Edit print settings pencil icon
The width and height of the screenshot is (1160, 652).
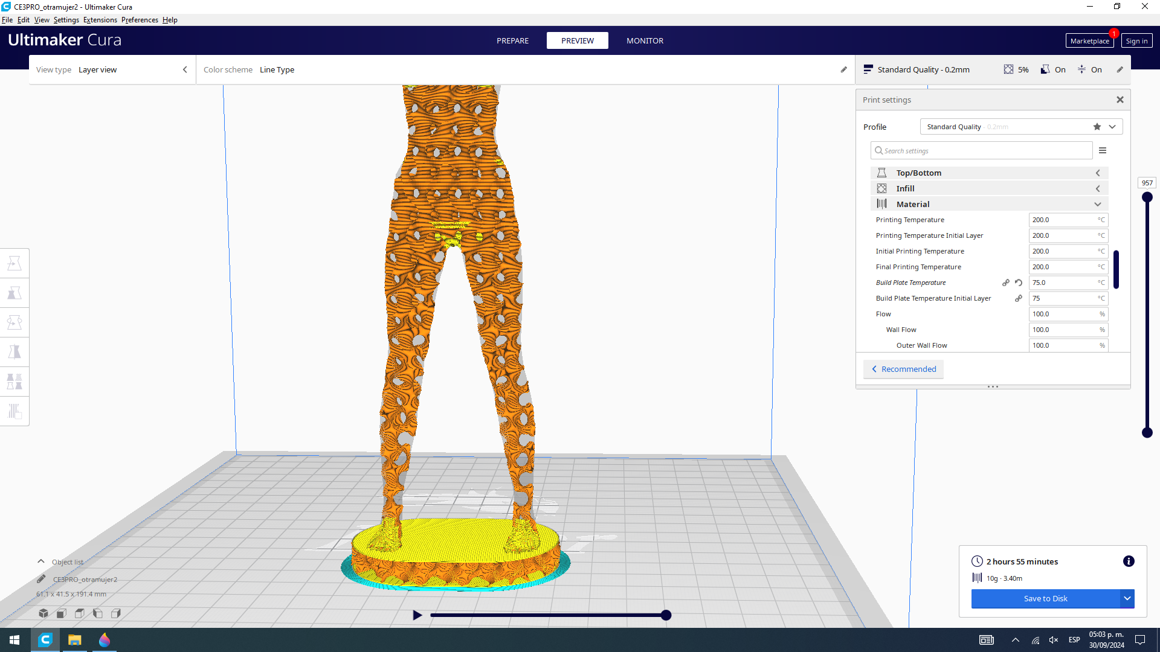(x=1120, y=69)
